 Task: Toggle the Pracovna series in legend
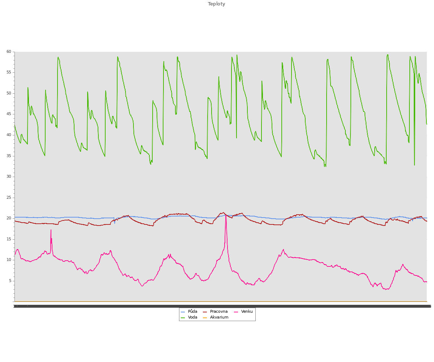(x=215, y=311)
